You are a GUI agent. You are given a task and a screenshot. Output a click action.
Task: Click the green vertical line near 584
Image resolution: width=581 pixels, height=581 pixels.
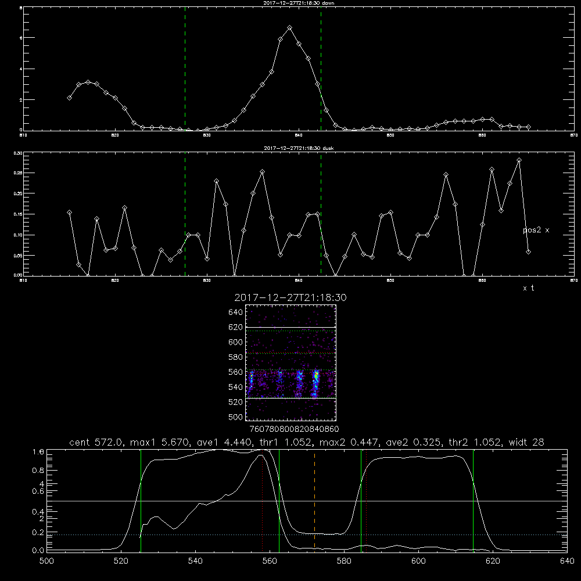pyautogui.click(x=361, y=500)
